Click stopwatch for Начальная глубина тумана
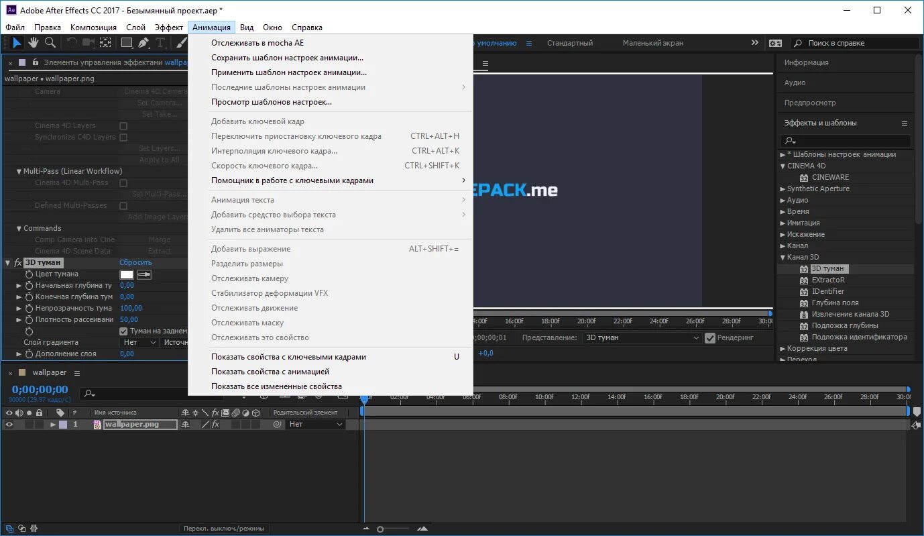The width and height of the screenshot is (924, 536). [29, 286]
